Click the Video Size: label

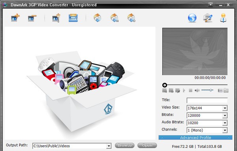tap(171, 107)
